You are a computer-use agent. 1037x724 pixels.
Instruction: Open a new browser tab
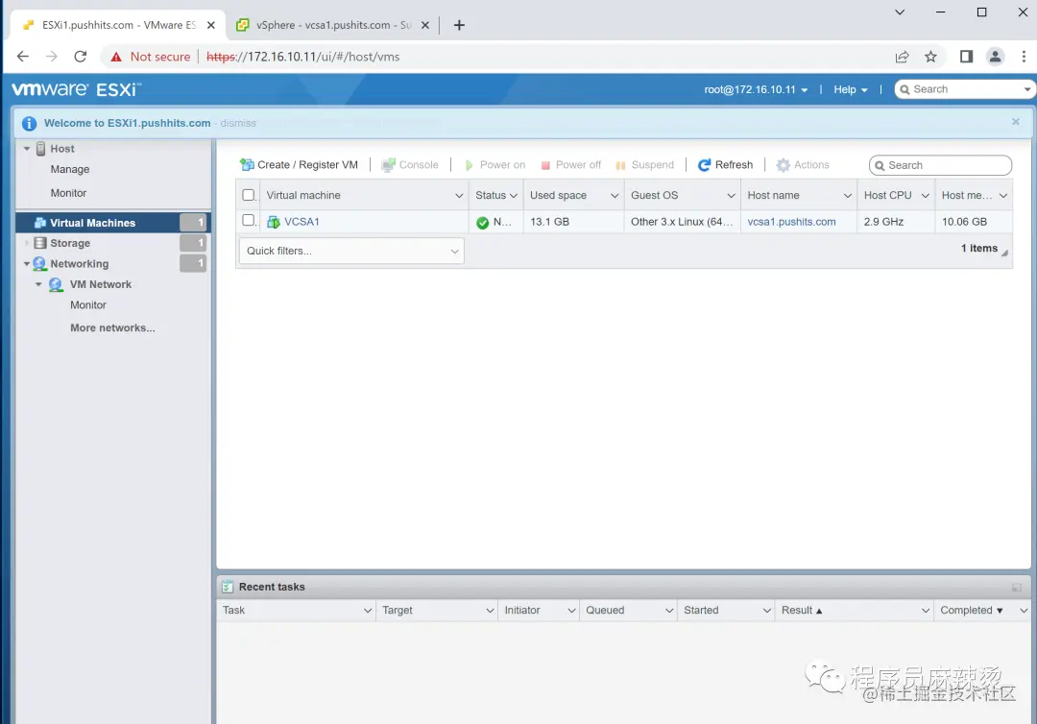click(x=459, y=25)
